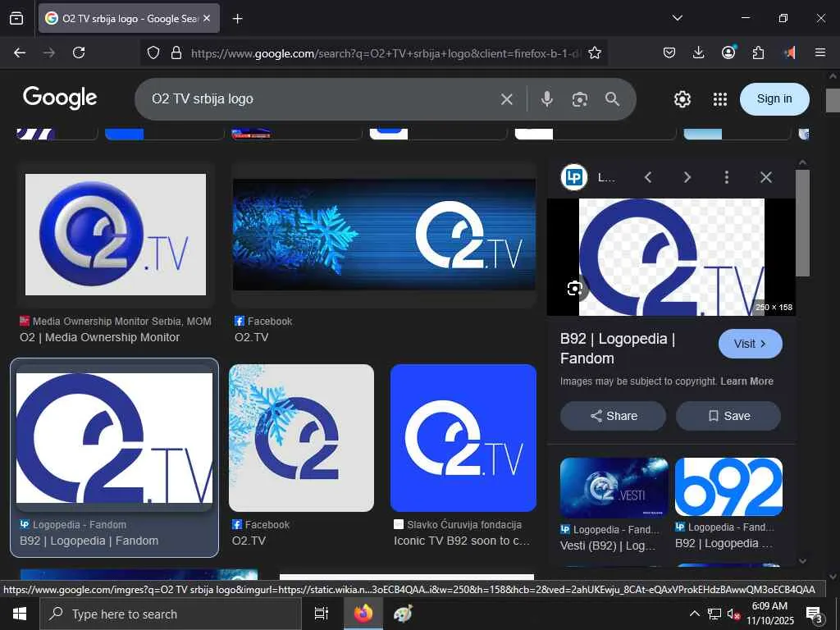Viewport: 840px width, 630px height.
Task: Sign in to Google account
Action: coord(774,99)
